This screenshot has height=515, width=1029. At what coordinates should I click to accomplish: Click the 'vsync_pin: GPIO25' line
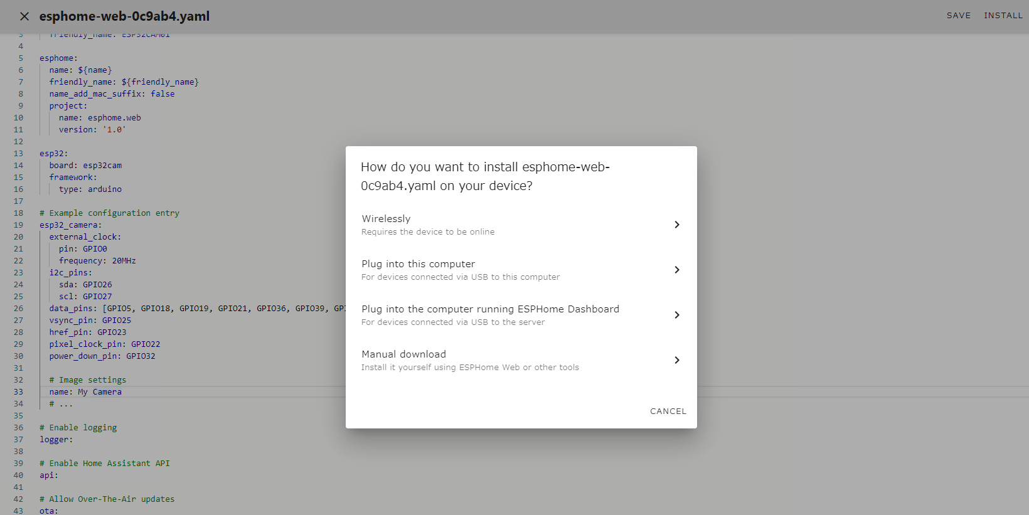(x=90, y=321)
